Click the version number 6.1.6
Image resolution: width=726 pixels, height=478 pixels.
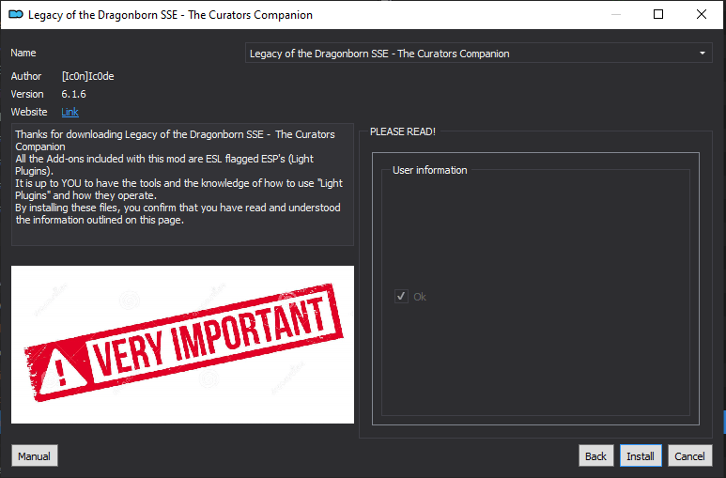[73, 94]
